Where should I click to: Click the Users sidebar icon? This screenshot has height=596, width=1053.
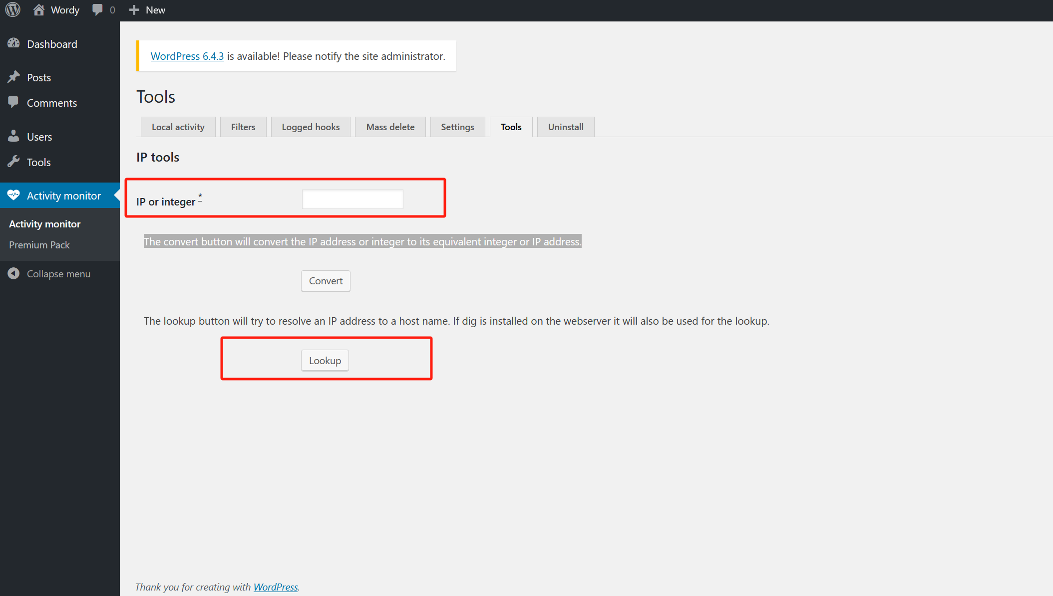pos(13,136)
